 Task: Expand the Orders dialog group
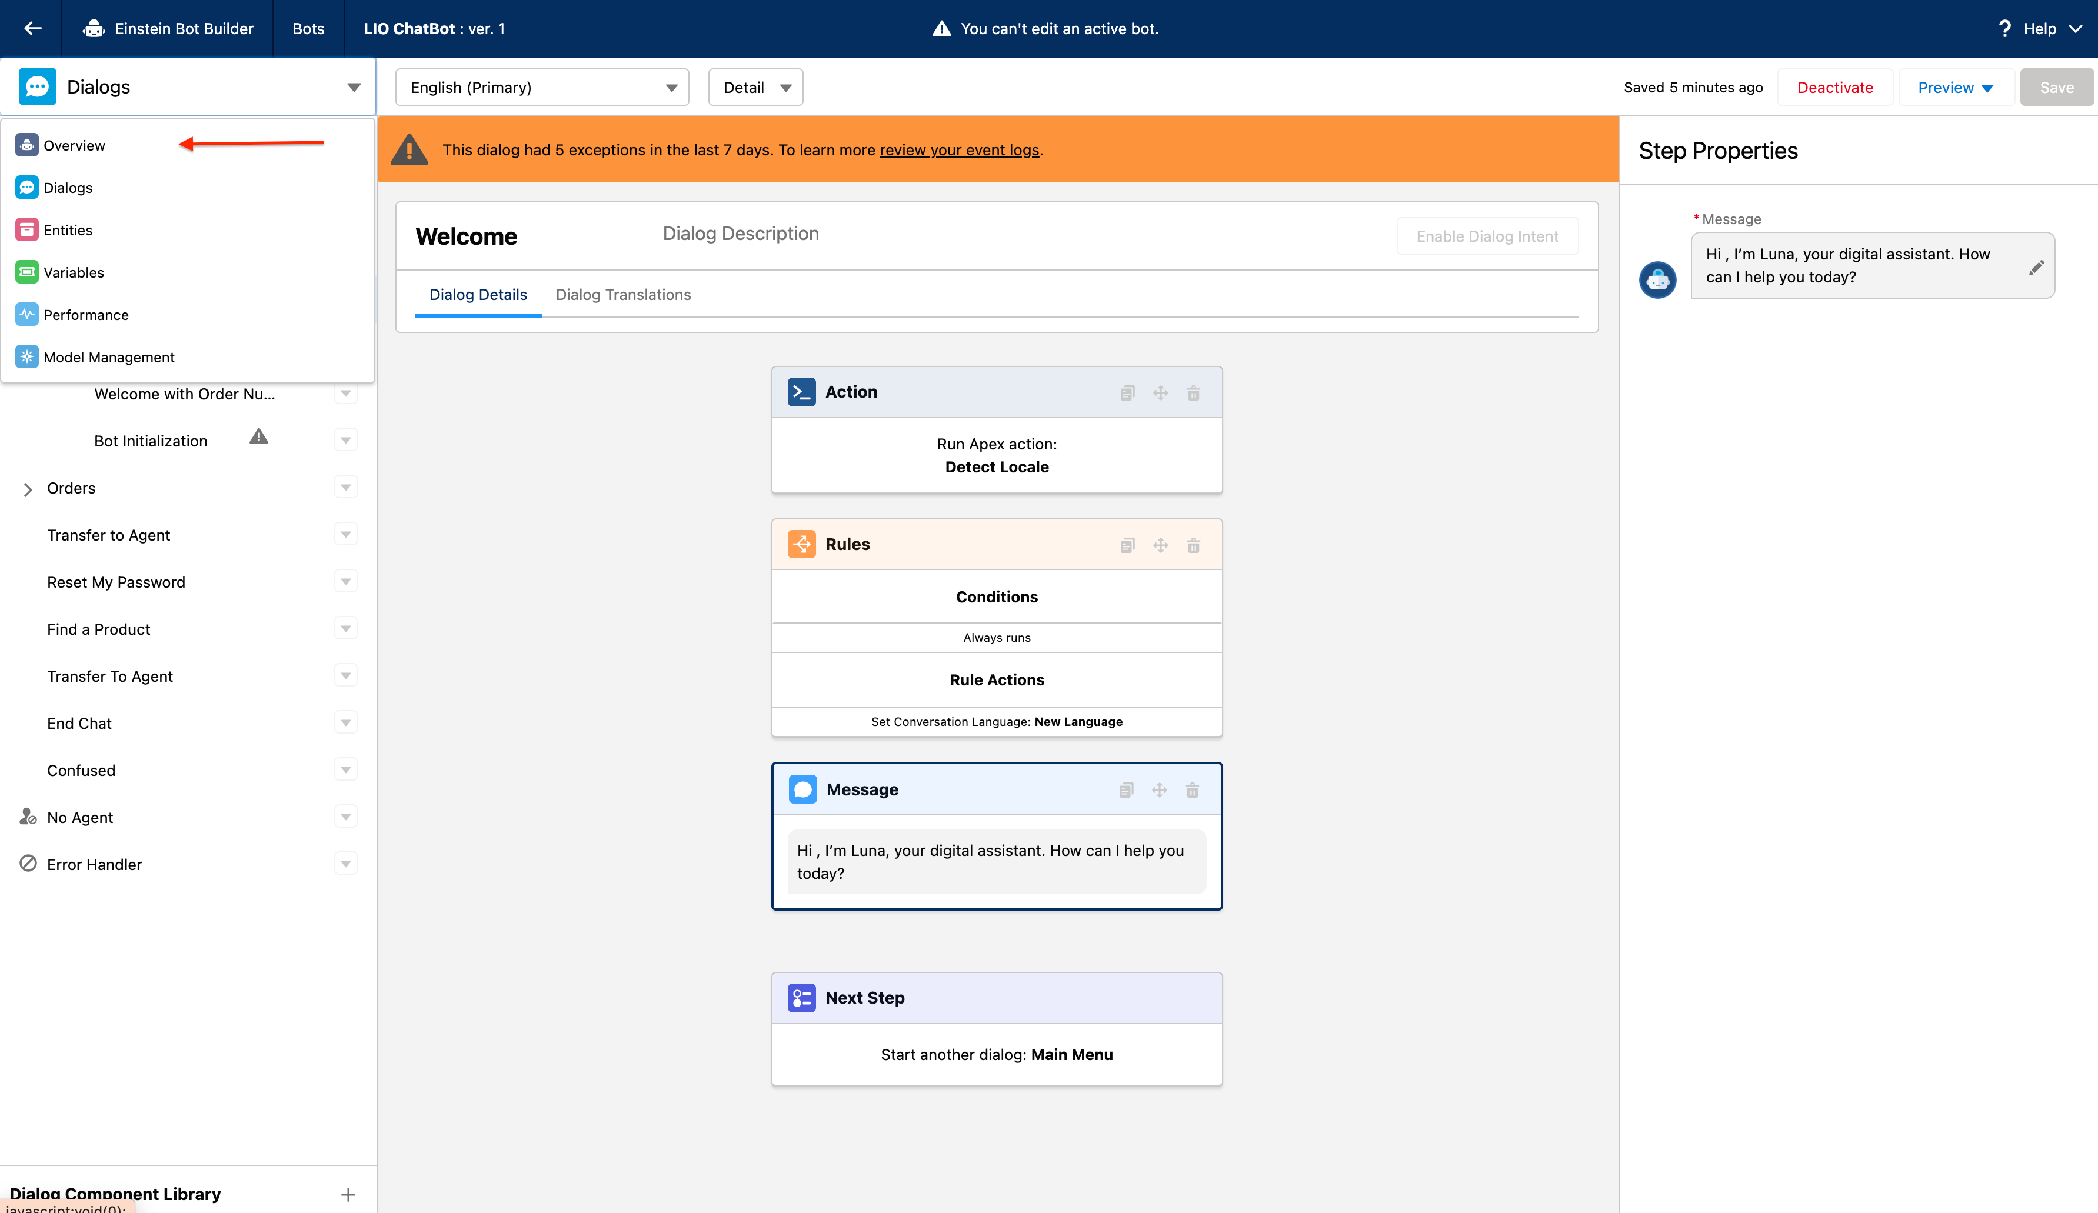28,489
